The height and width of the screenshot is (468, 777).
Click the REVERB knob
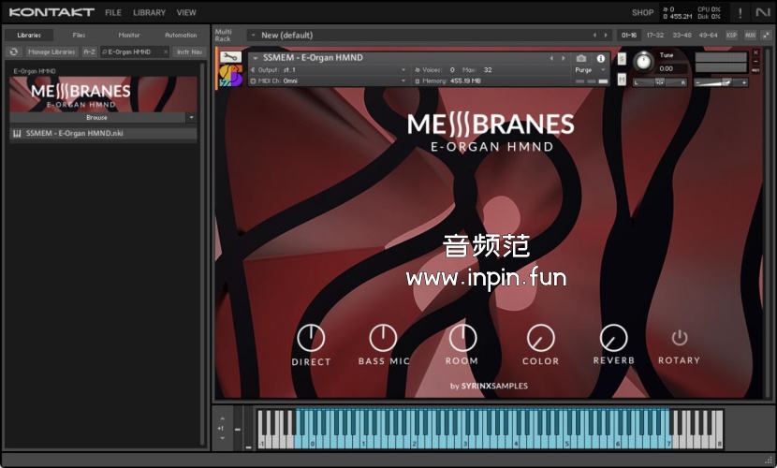613,338
